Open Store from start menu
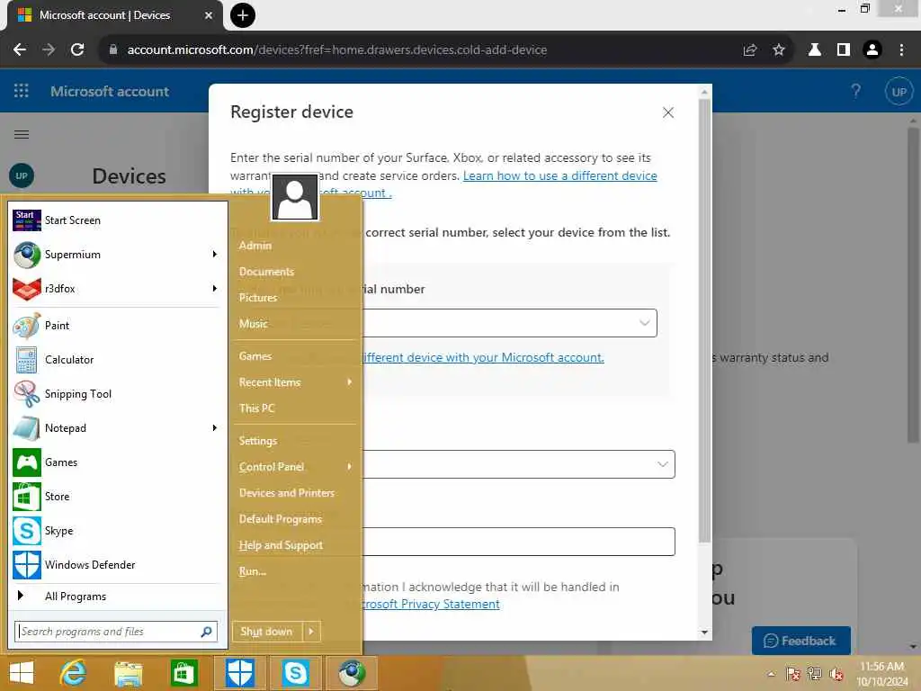 tap(116, 497)
